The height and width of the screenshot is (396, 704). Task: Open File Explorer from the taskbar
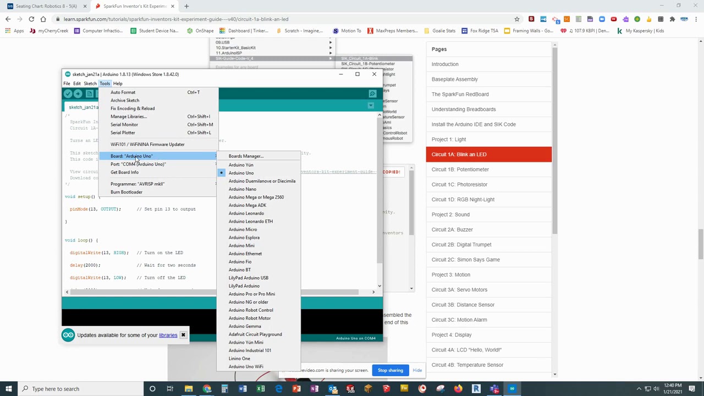(x=189, y=389)
